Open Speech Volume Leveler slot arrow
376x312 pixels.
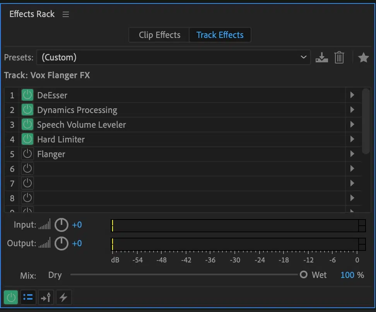pos(352,124)
